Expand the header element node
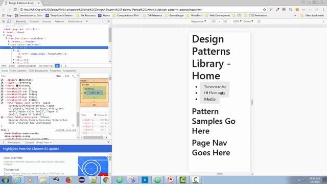 tap(9, 41)
